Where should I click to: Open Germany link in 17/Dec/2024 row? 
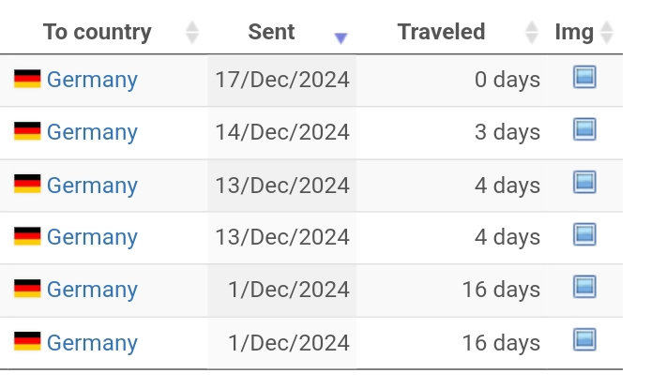[92, 80]
